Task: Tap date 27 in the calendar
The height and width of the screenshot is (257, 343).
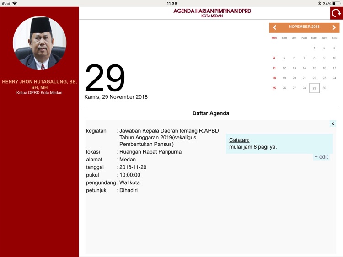Action: click(294, 88)
